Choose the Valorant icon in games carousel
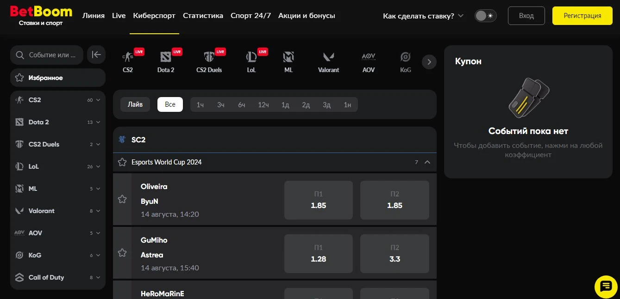Viewport: 620px width, 299px height. tap(328, 61)
